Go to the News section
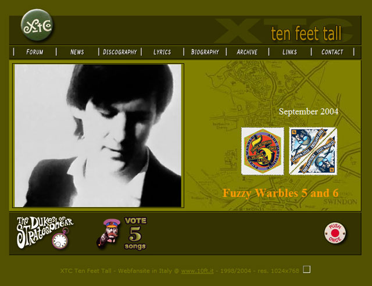This screenshot has height=286, width=372. tap(77, 52)
